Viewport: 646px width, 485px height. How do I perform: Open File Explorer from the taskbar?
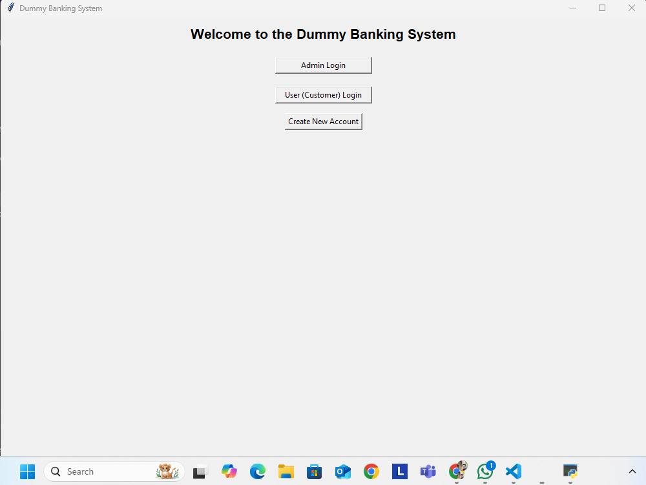(x=286, y=471)
